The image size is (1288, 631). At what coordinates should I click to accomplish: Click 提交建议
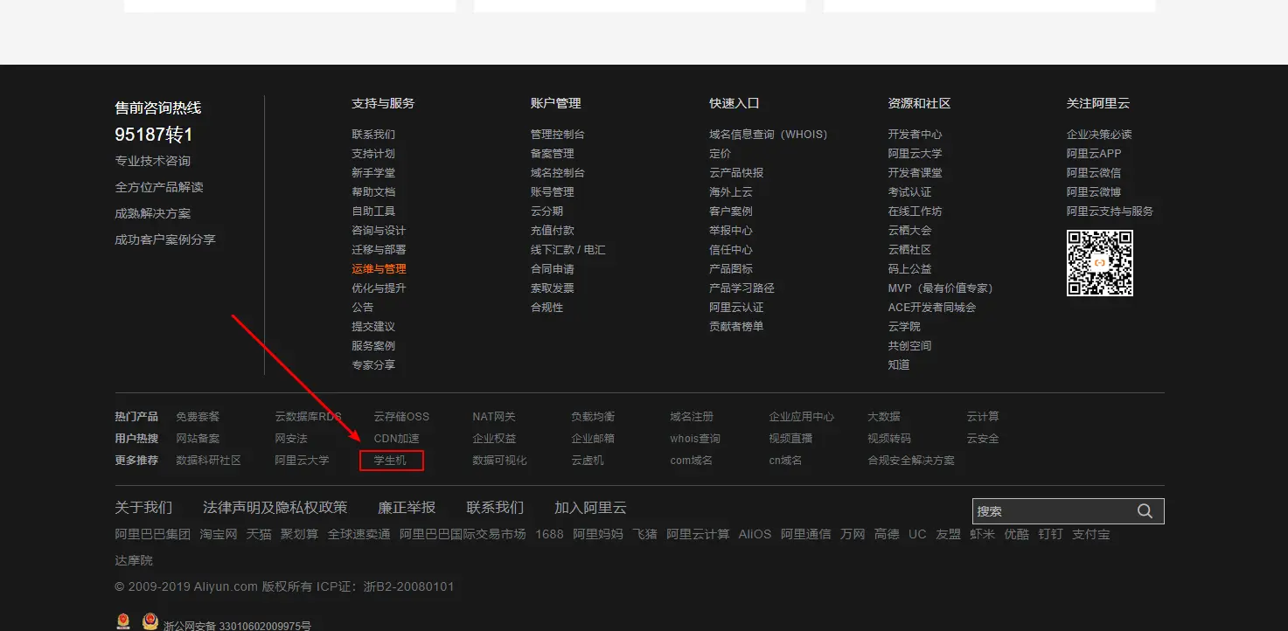pos(373,327)
